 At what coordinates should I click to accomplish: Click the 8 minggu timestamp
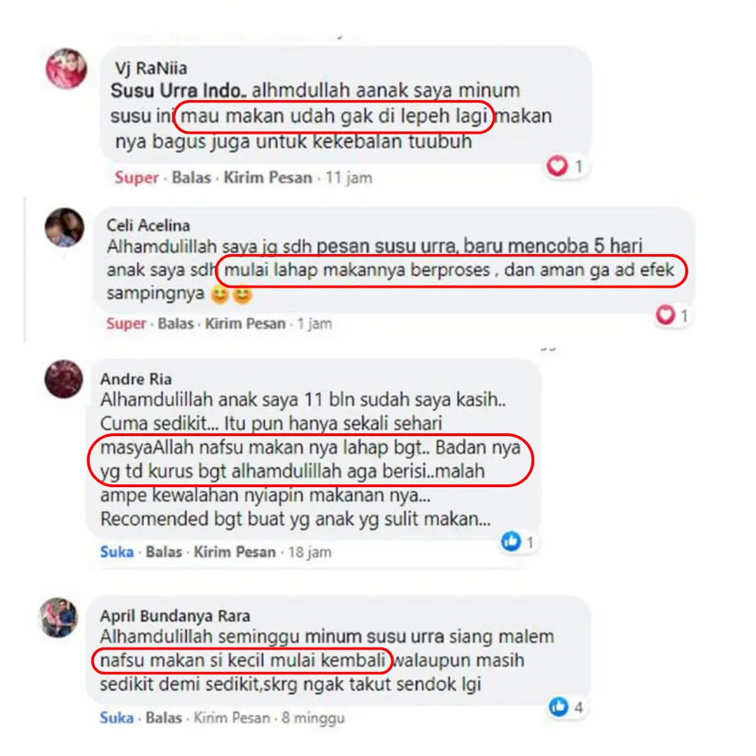click(314, 717)
